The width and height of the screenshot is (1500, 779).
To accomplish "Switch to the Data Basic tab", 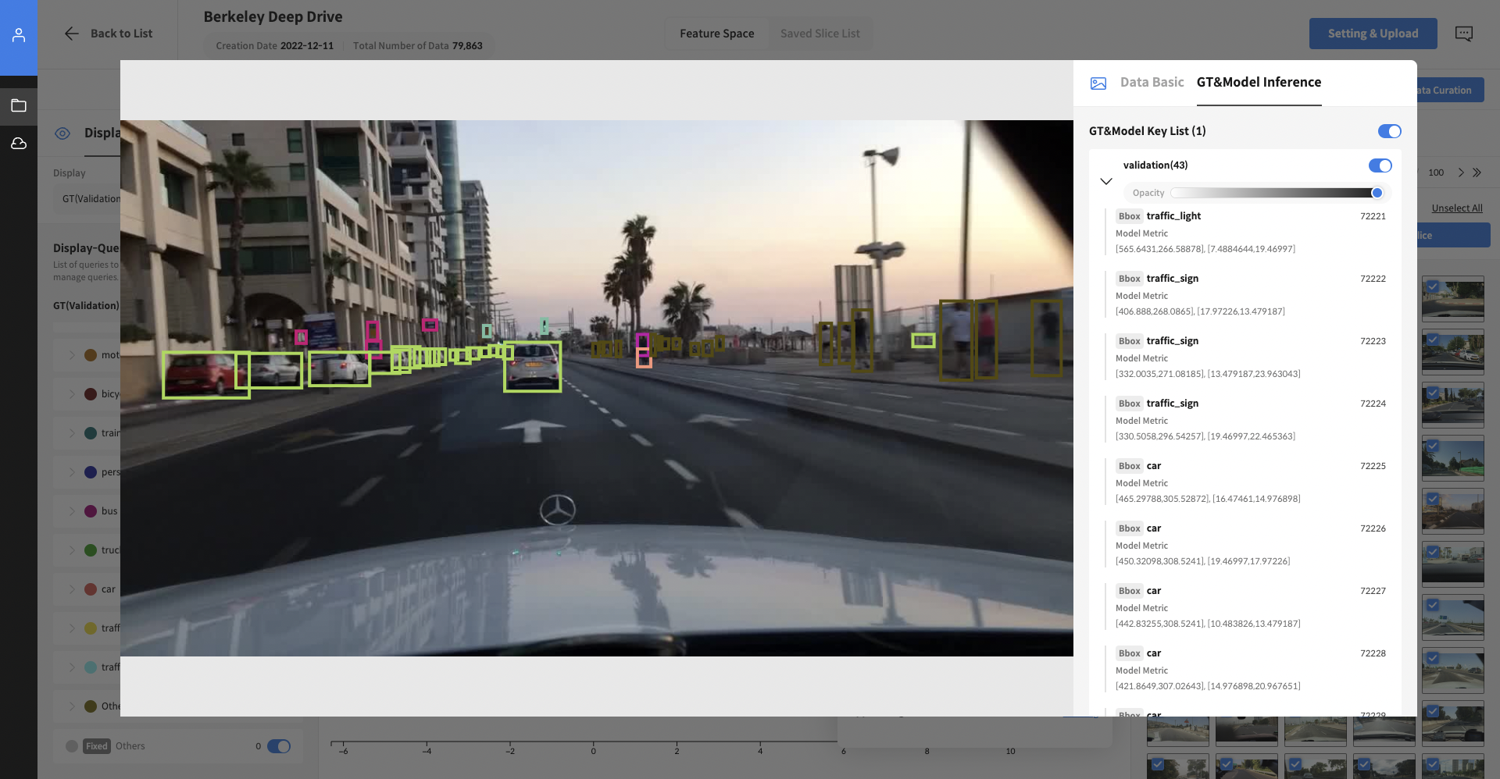I will [x=1152, y=82].
